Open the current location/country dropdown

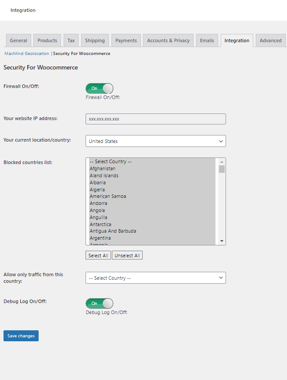click(155, 141)
